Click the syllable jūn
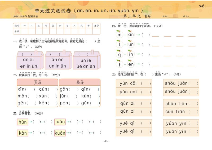 63,96
